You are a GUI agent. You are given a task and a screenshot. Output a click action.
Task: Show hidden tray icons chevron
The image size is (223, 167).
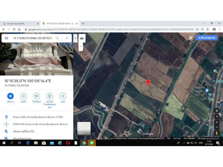click(184, 143)
